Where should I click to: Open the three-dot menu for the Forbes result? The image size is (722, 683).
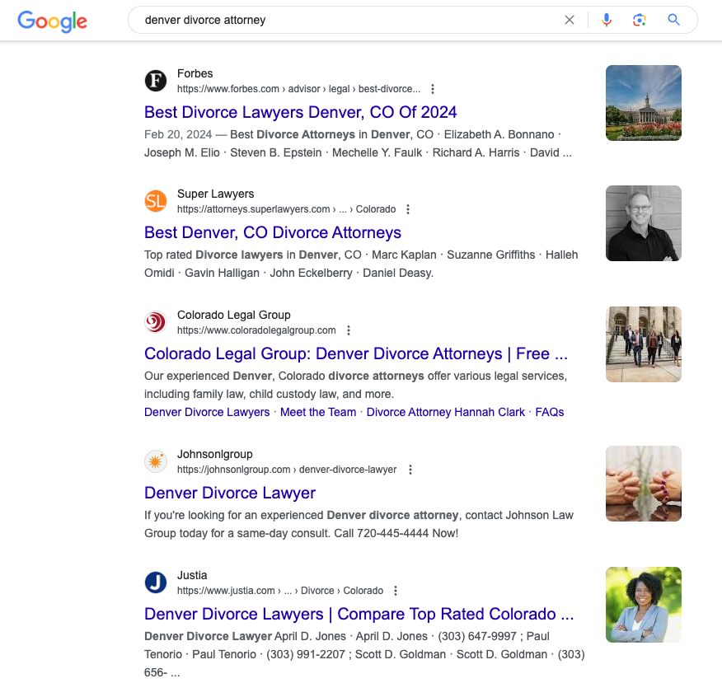tap(433, 89)
